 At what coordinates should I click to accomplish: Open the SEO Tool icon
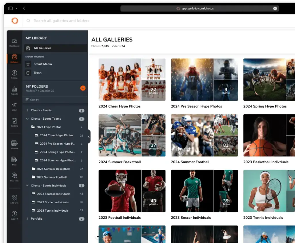(x=14, y=176)
